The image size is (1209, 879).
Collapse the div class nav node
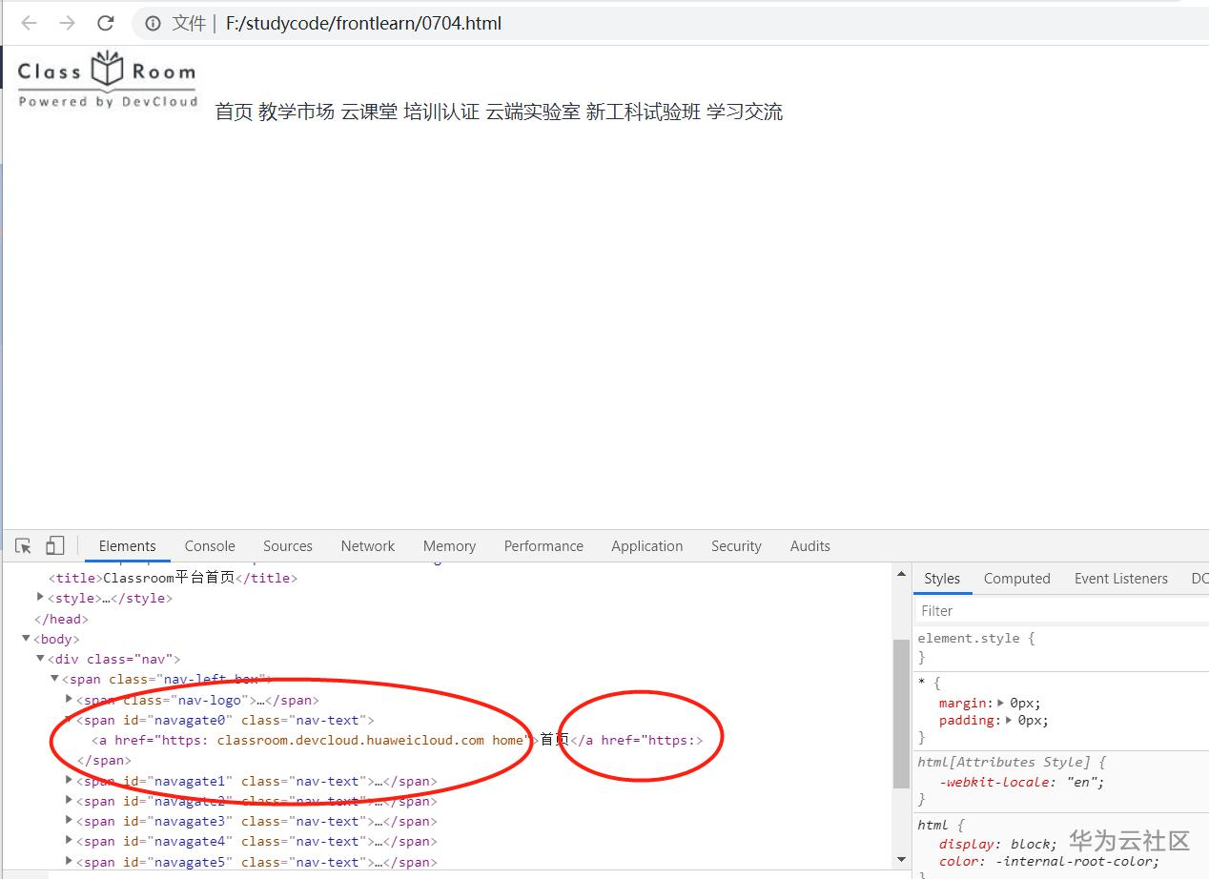[x=40, y=658]
